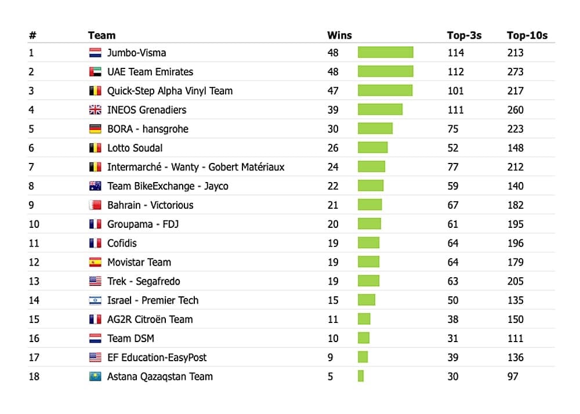Screen dimensions: 580x414
Task: Click the Netherlands flag beside Jumbo-Visma
Action: pos(95,53)
